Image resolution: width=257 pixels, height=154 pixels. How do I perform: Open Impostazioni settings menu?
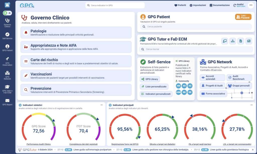198,5
